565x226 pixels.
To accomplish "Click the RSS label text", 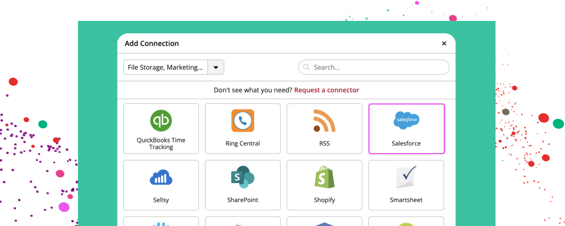I will click(x=324, y=144).
